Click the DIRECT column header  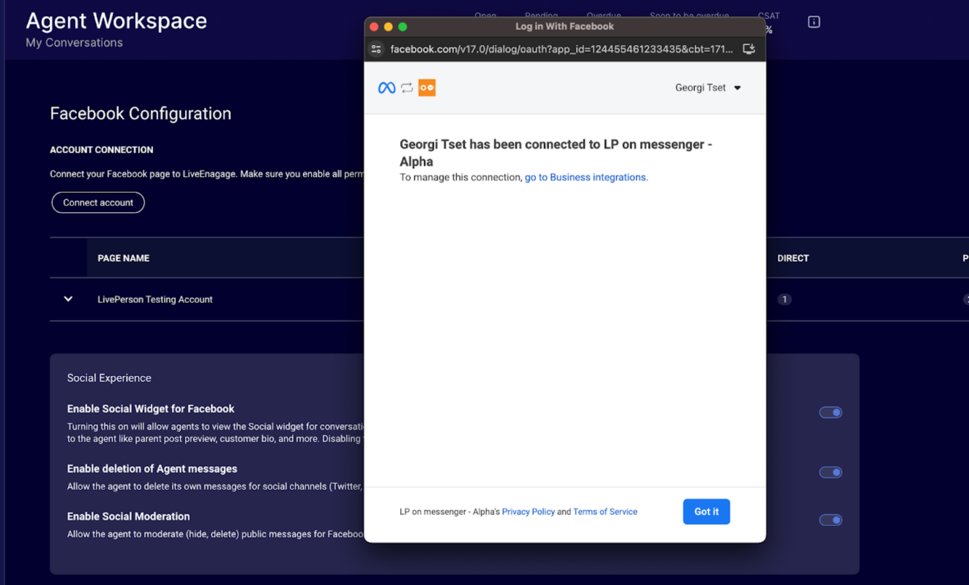[x=792, y=258]
